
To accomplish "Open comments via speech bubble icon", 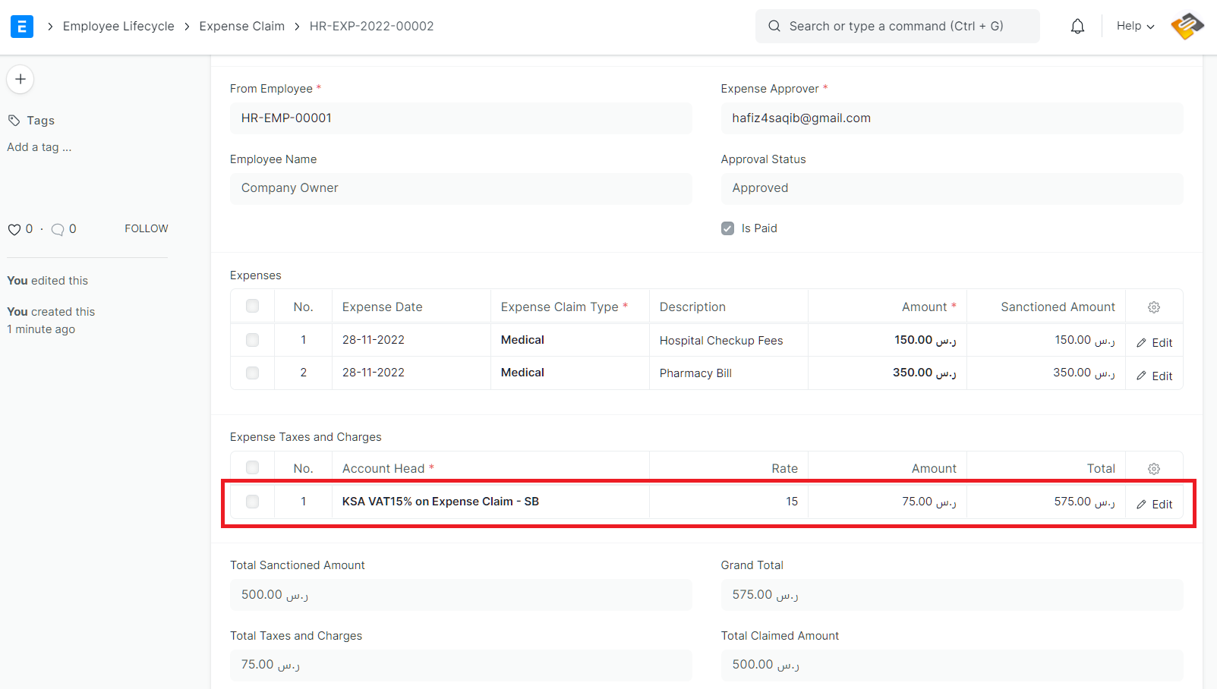I will 58,229.
